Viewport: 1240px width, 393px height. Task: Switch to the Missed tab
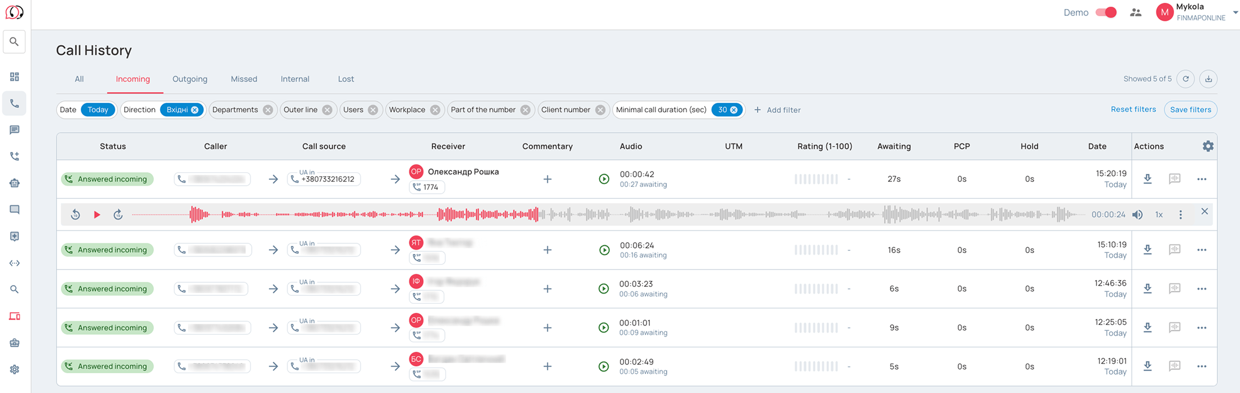point(244,79)
